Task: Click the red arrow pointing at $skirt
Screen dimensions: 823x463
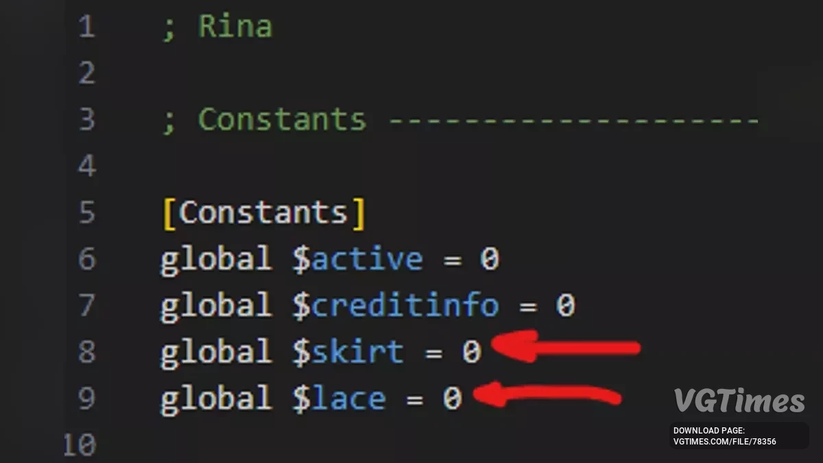Action: coord(566,346)
